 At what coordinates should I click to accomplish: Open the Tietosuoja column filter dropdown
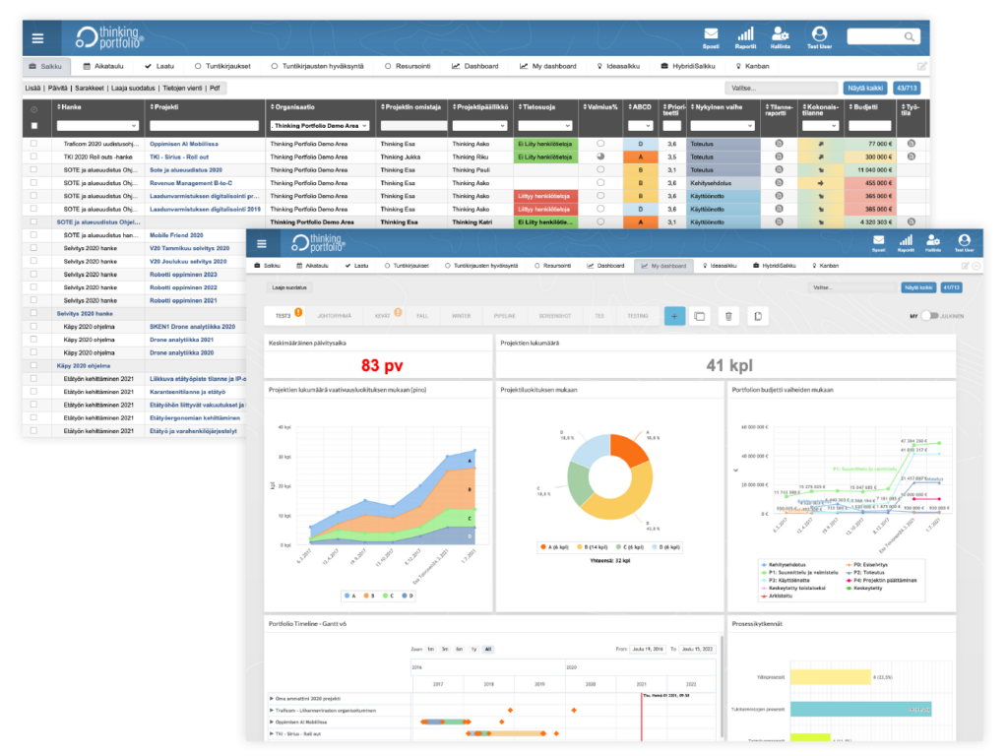click(x=544, y=126)
